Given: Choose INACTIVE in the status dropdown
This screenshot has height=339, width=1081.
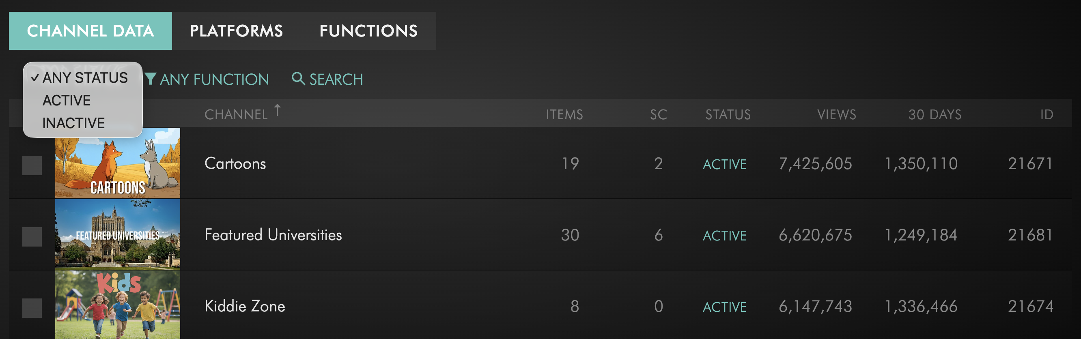Looking at the screenshot, I should pos(73,123).
